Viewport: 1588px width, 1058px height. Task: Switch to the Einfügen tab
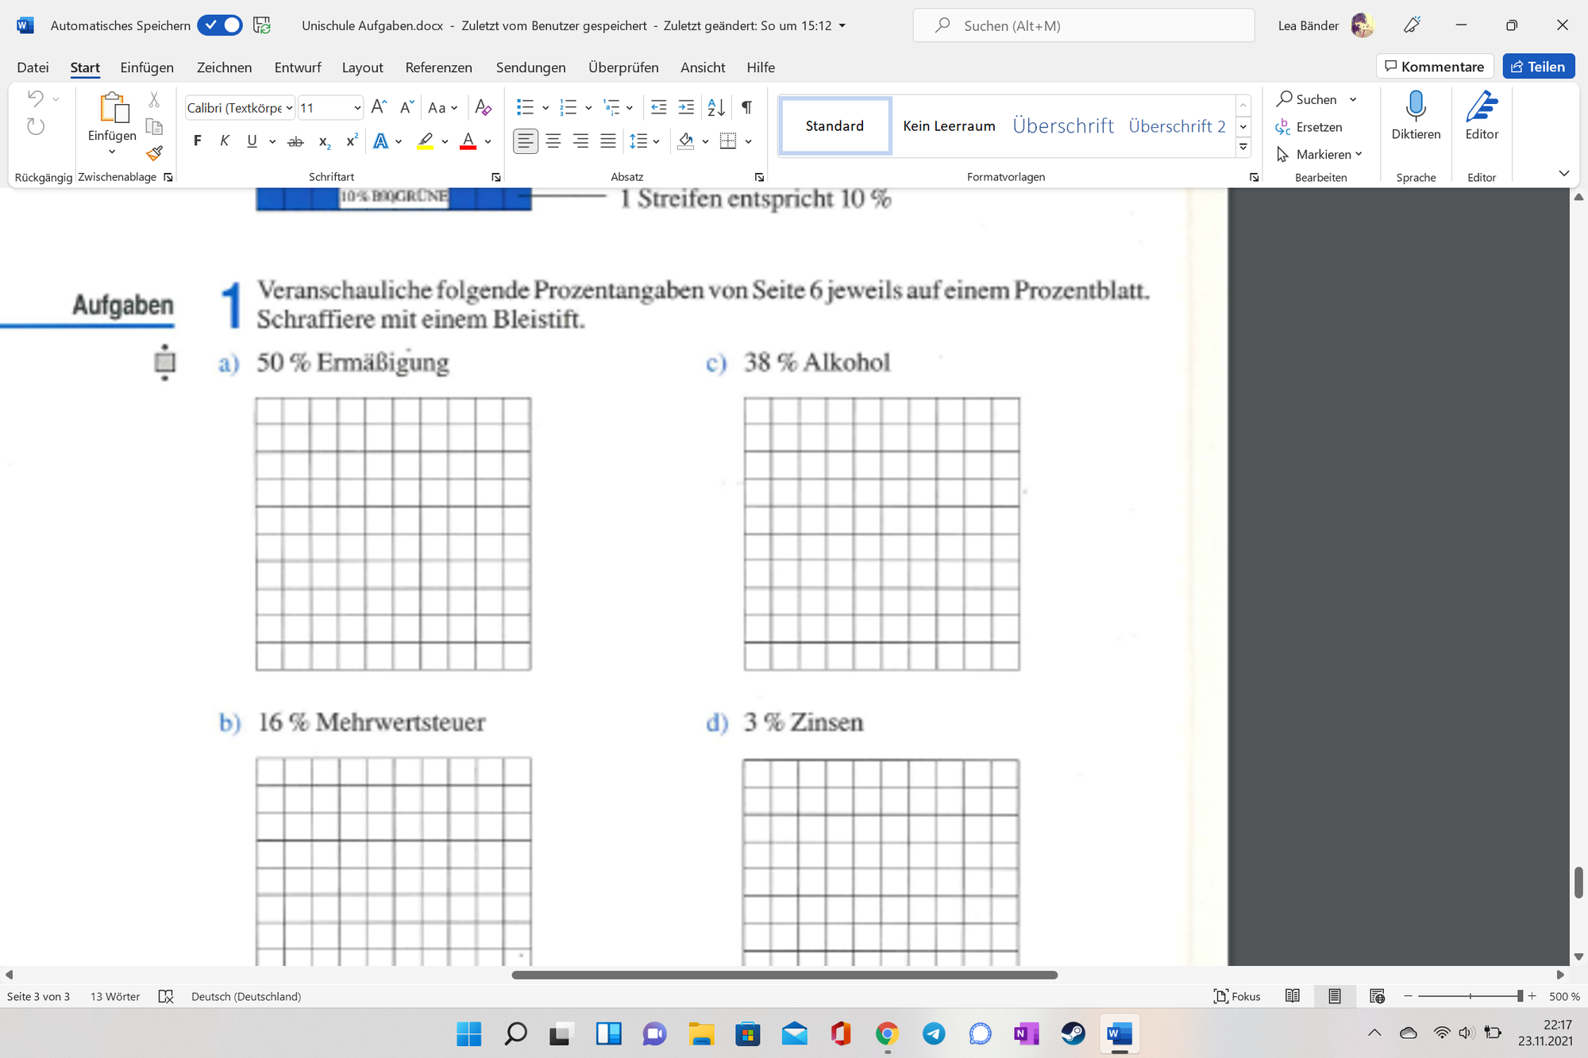pos(147,67)
